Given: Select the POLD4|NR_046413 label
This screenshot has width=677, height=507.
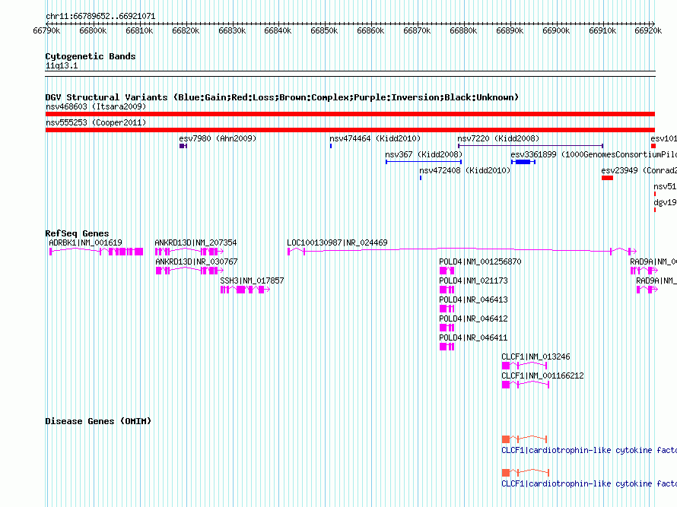Looking at the screenshot, I should click(x=473, y=300).
